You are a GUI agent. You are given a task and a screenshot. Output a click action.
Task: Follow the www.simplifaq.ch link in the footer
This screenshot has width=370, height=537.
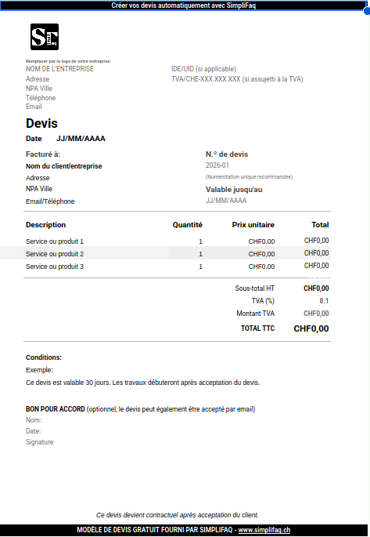click(x=264, y=530)
